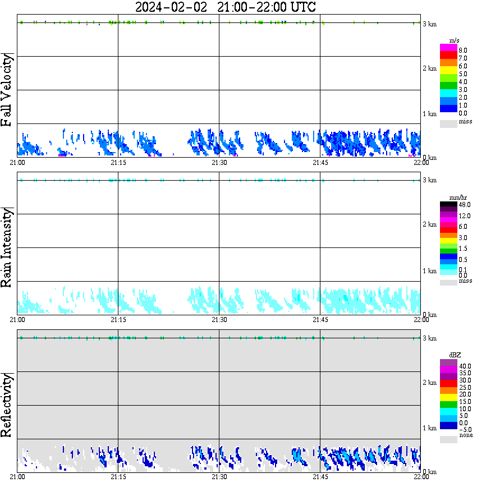Click the 21:15 time label under the Reflectivity plot
Screen dimensions: 477x487
[x=118, y=477]
